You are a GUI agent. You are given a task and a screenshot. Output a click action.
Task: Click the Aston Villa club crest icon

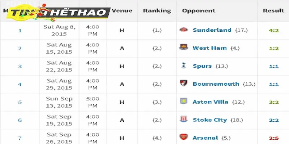point(184,101)
